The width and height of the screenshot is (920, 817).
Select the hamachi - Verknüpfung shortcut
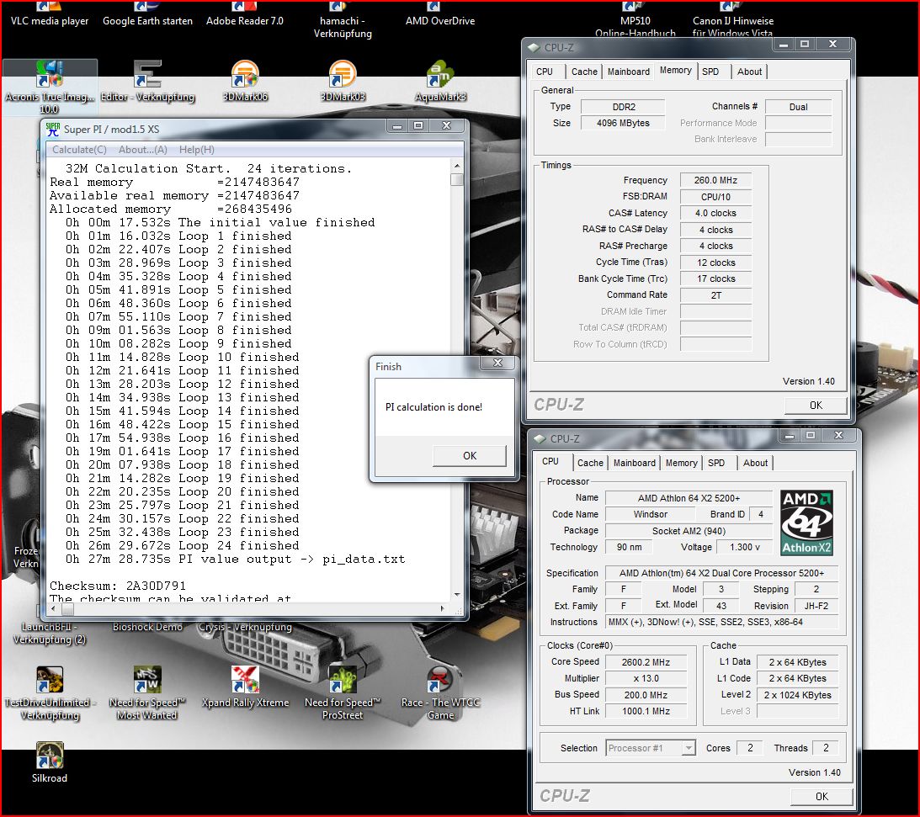(343, 27)
